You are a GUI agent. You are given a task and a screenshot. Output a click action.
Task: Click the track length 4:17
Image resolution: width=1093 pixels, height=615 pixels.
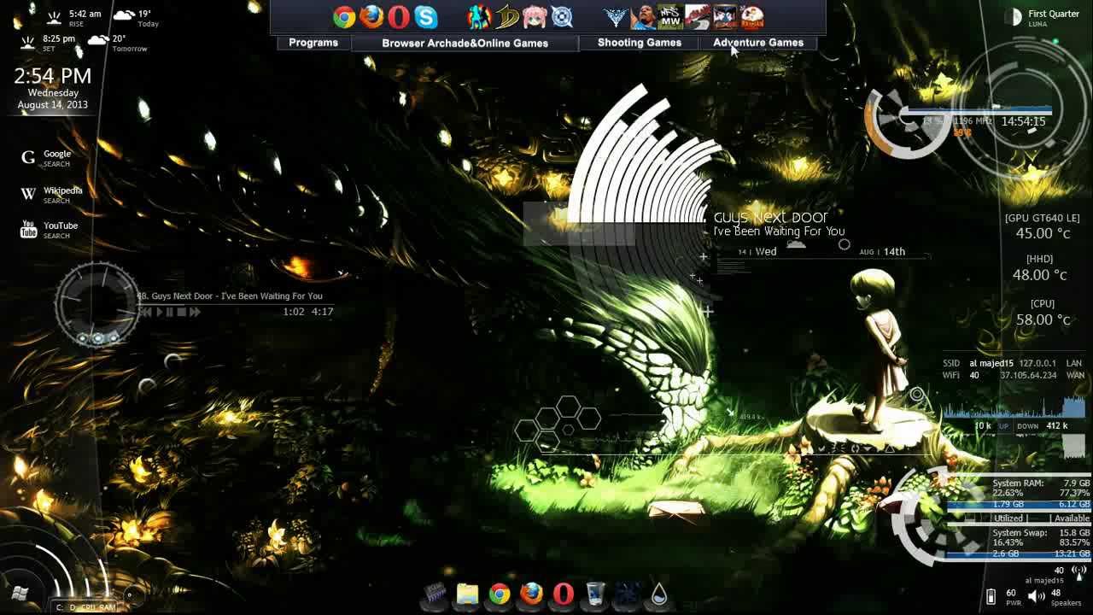tap(323, 312)
